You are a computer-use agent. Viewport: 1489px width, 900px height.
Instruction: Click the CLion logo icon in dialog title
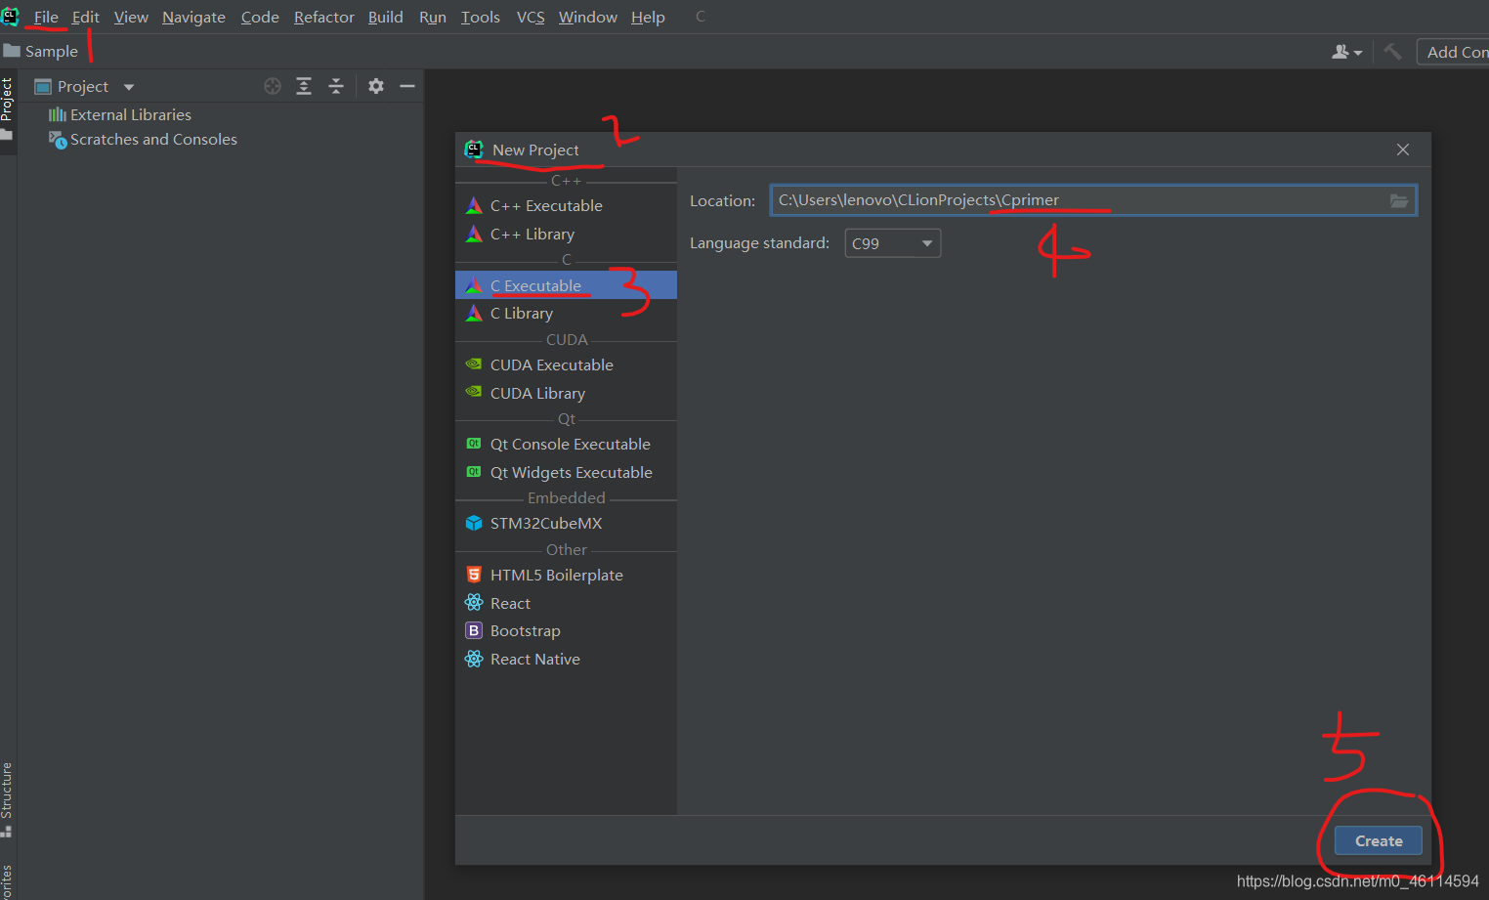coord(474,150)
